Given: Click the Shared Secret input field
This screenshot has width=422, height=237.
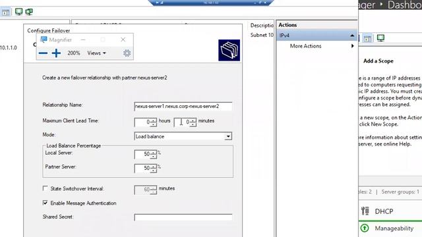Looking at the screenshot, I should [x=183, y=217].
